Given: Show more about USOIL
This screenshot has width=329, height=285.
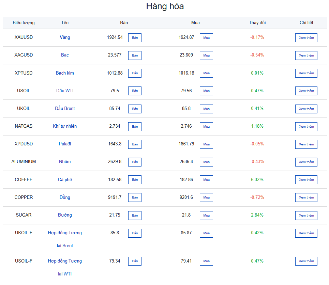Looking at the screenshot, I should click(306, 91).
